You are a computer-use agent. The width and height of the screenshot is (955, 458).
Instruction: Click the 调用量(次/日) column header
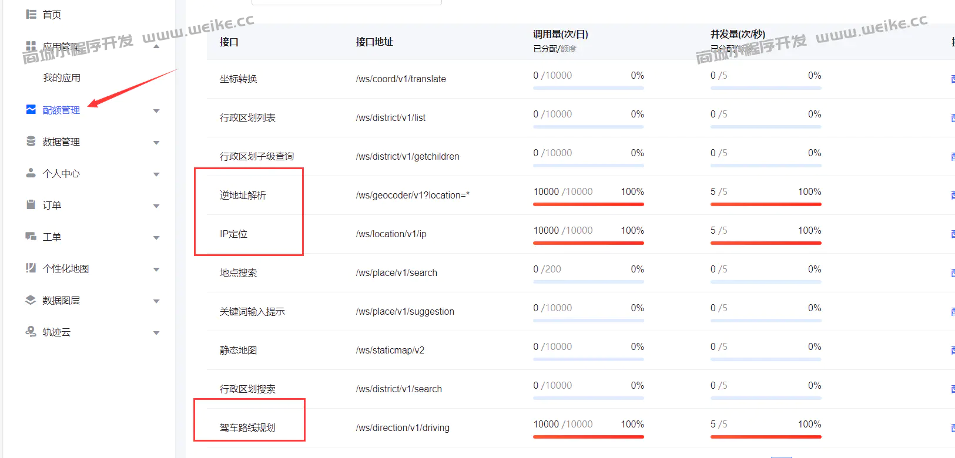pos(561,34)
